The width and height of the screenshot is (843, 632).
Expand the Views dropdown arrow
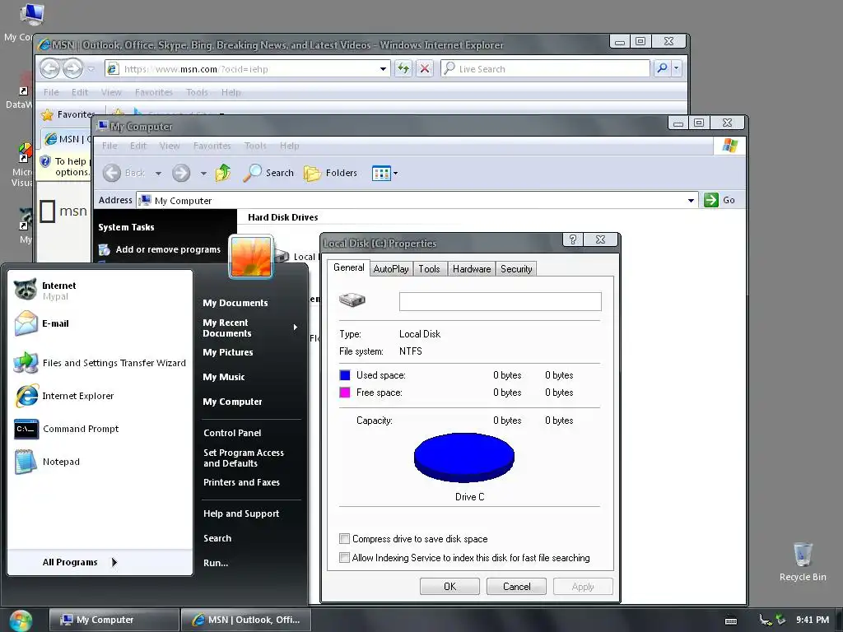pos(396,173)
